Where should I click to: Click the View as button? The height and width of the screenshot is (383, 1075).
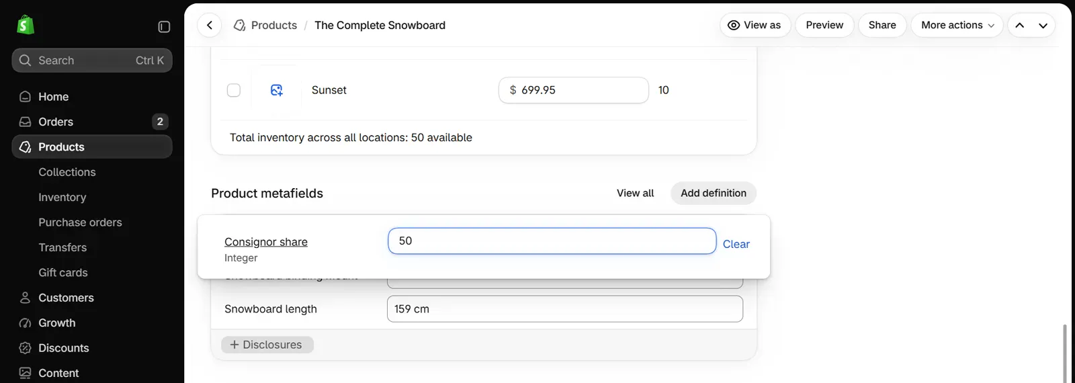755,26
